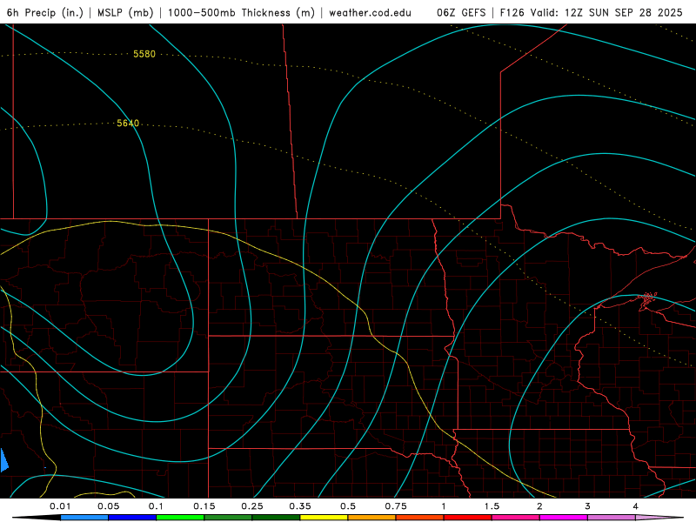This screenshot has width=696, height=522.
Task: Click the '1.5' colorbar label
Action: pos(492,506)
